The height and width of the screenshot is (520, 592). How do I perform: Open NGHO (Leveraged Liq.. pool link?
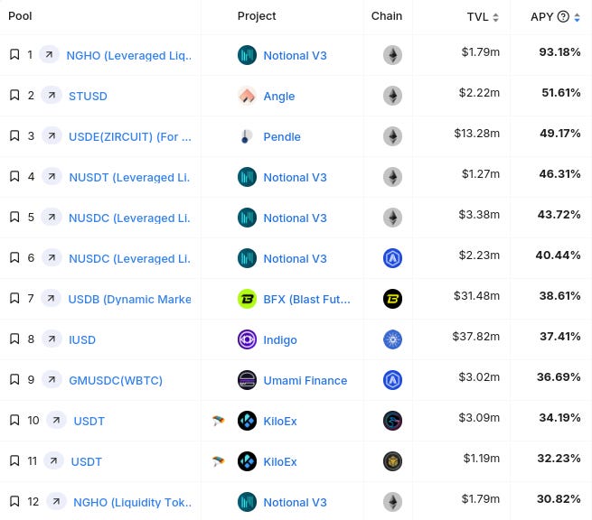pos(128,55)
